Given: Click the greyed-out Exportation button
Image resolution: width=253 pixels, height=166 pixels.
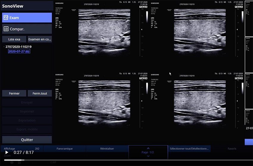Looking at the screenshot, I should pyautogui.click(x=27, y=120).
